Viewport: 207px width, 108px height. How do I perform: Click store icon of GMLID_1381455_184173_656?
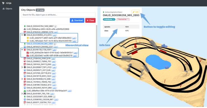tap(25, 64)
